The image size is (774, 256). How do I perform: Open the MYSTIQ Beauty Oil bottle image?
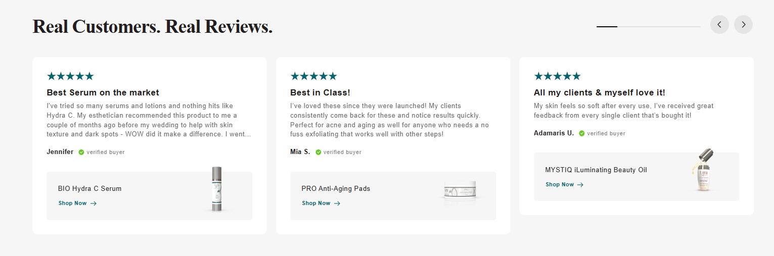point(704,171)
